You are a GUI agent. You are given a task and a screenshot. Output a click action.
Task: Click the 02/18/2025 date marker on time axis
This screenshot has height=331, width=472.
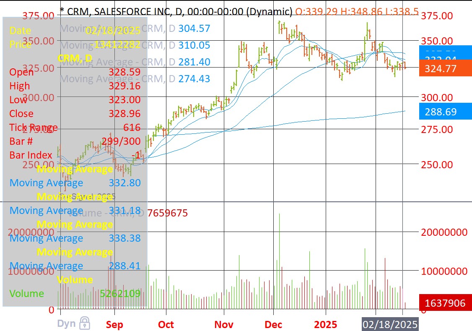[390, 324]
